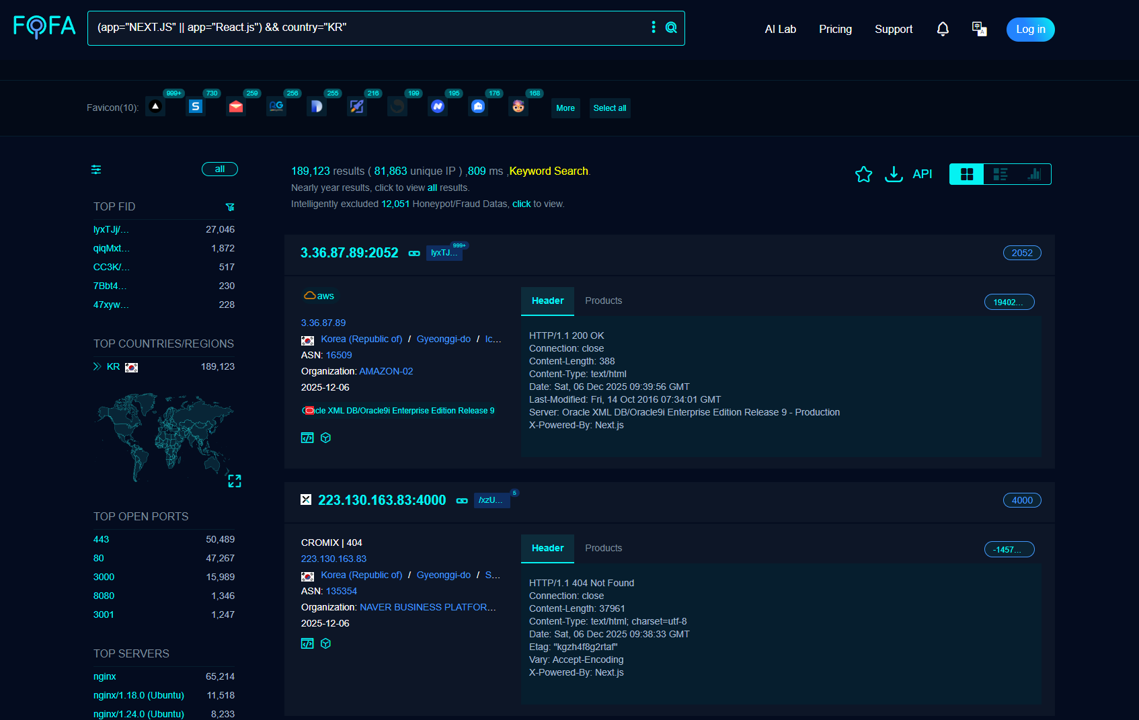This screenshot has height=720, width=1139.
Task: Copy link using the chain icon next to 3.36.87.89:2052
Action: [414, 254]
